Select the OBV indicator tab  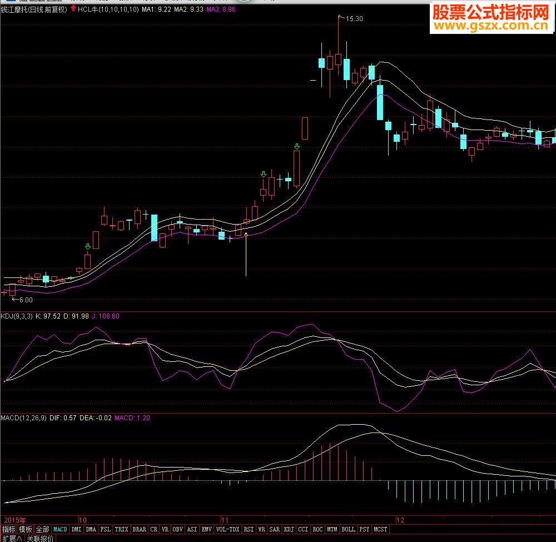tap(177, 529)
